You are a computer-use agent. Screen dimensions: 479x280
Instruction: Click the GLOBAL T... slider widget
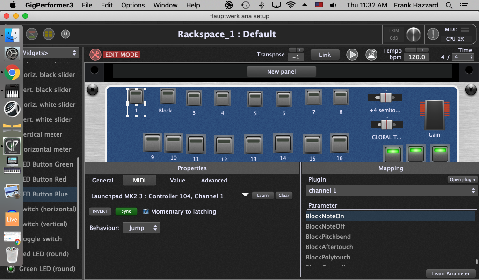(x=387, y=125)
